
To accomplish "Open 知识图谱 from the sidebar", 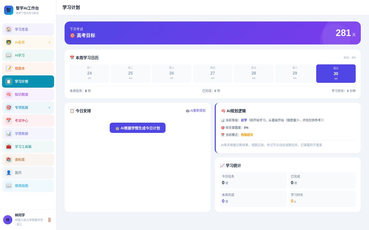I will [x=28, y=95].
